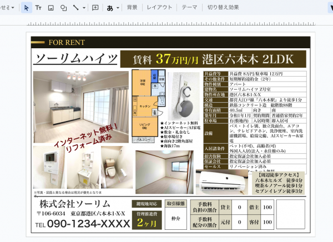Click the Insert image icon
The width and height of the screenshot is (333, 242).
coord(51,8)
